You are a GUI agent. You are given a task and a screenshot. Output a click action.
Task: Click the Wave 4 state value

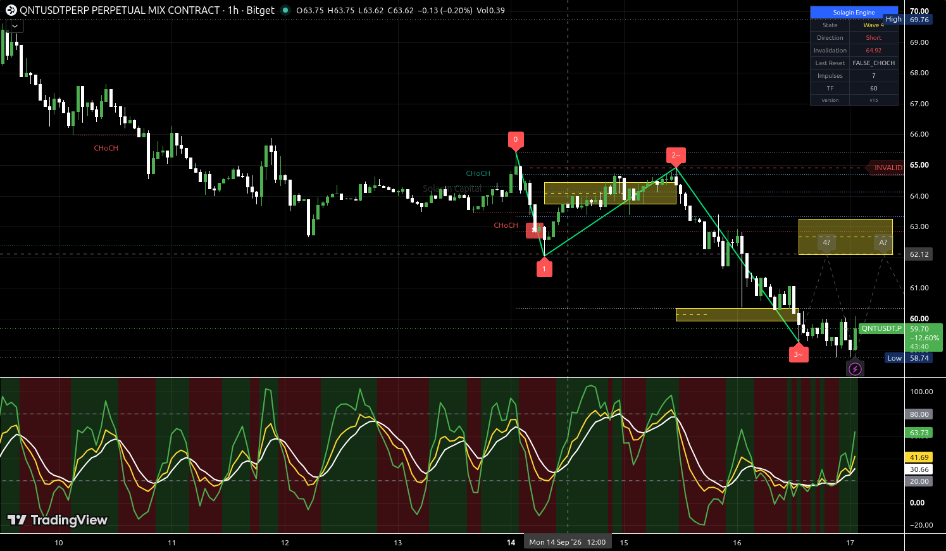(873, 25)
